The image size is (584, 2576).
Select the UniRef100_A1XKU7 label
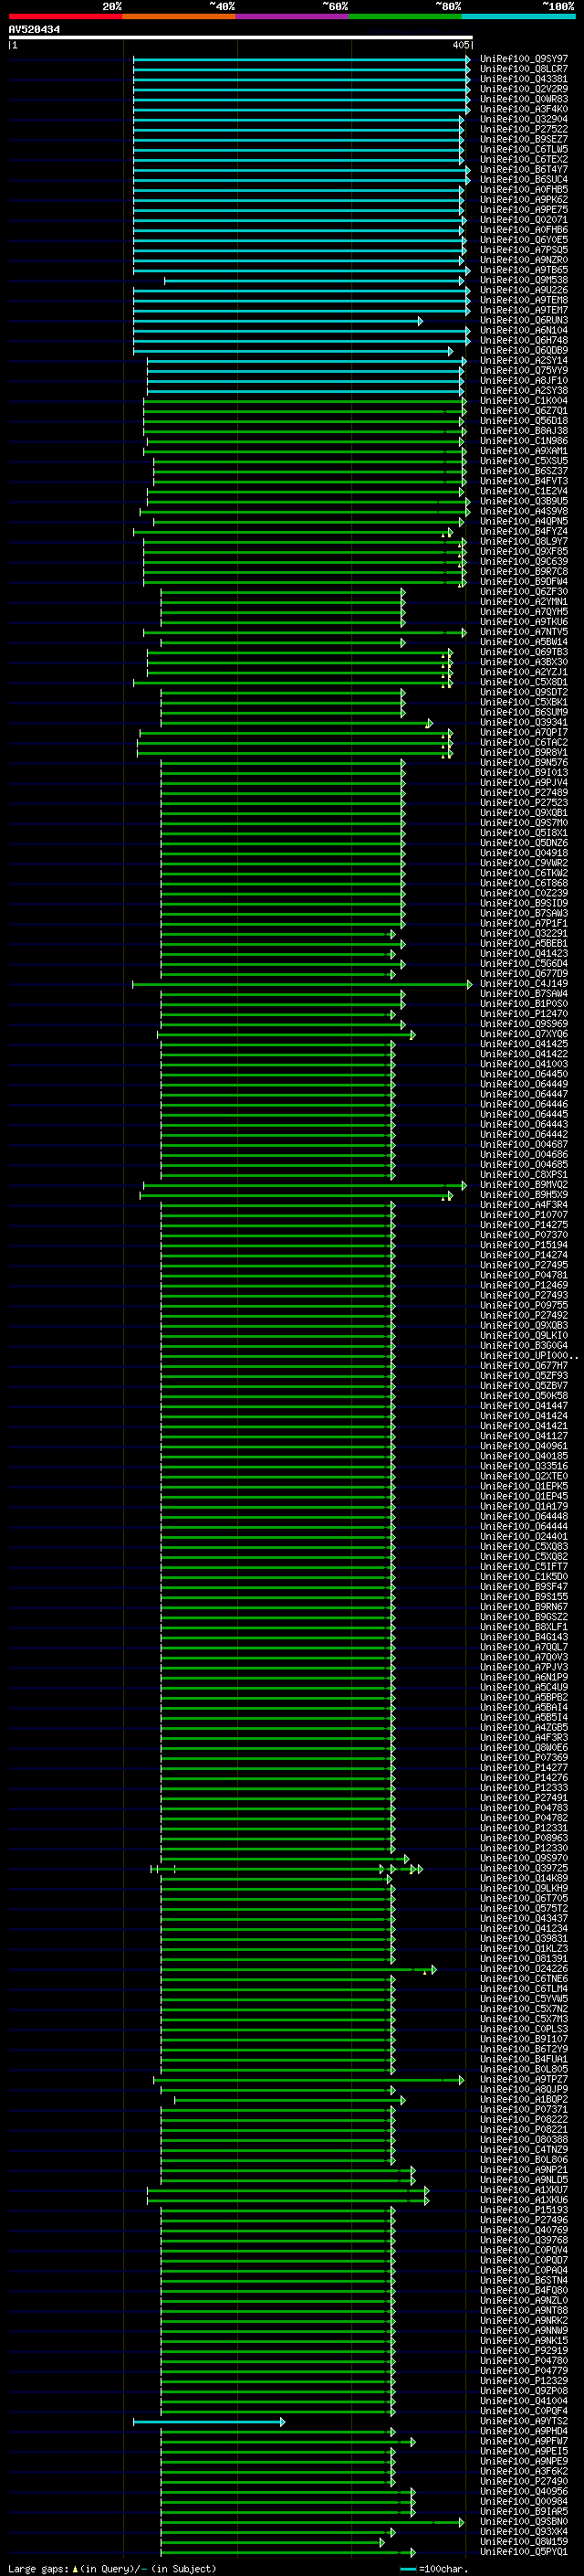click(x=524, y=2190)
